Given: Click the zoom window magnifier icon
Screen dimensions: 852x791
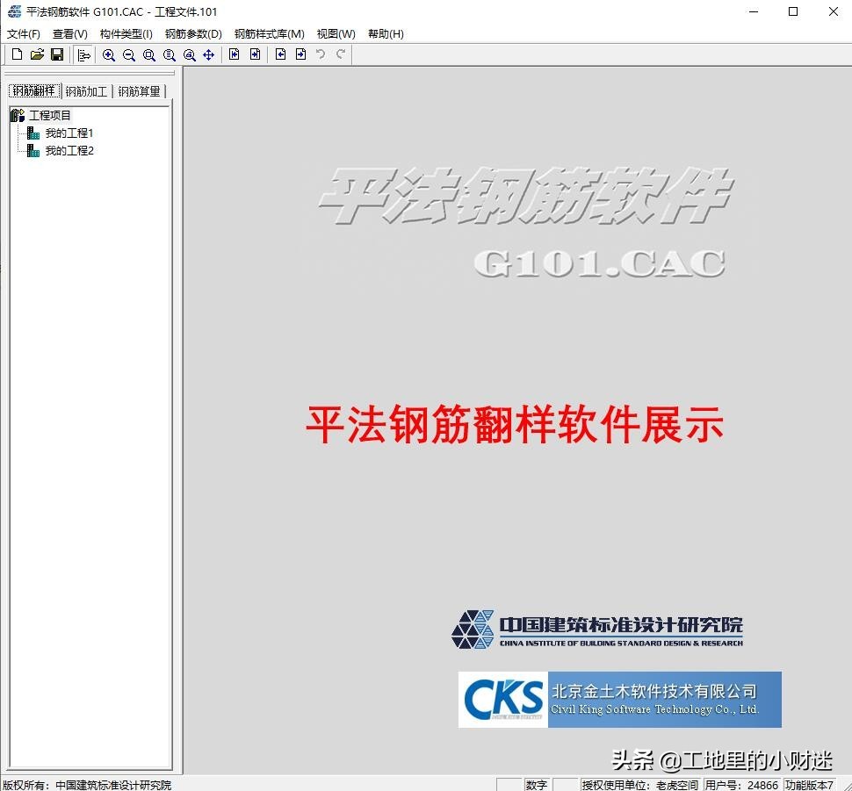Looking at the screenshot, I should pos(149,55).
